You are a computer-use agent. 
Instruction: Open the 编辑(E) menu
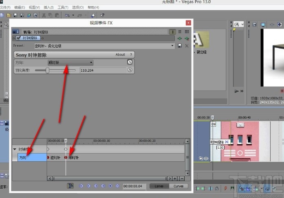tap(20, 7)
